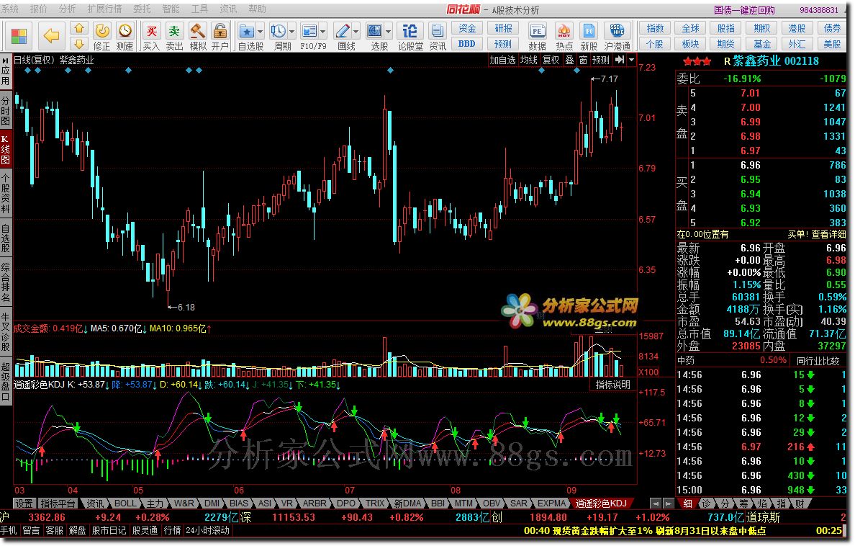Click the green 卖出 sell icon

point(174,31)
